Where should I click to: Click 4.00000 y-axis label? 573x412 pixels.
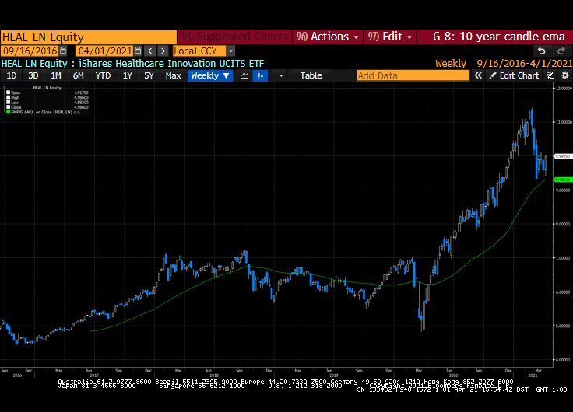[564, 359]
